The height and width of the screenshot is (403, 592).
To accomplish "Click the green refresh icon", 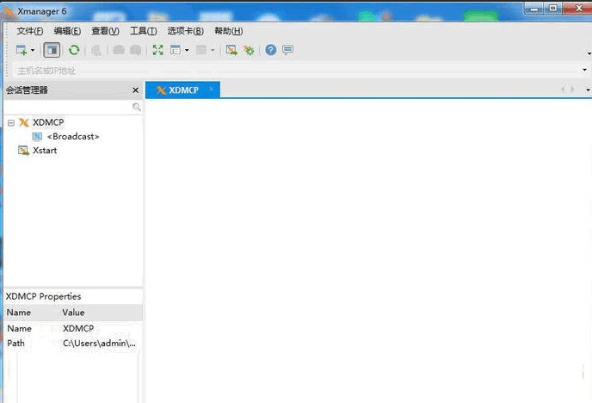I will click(x=74, y=50).
